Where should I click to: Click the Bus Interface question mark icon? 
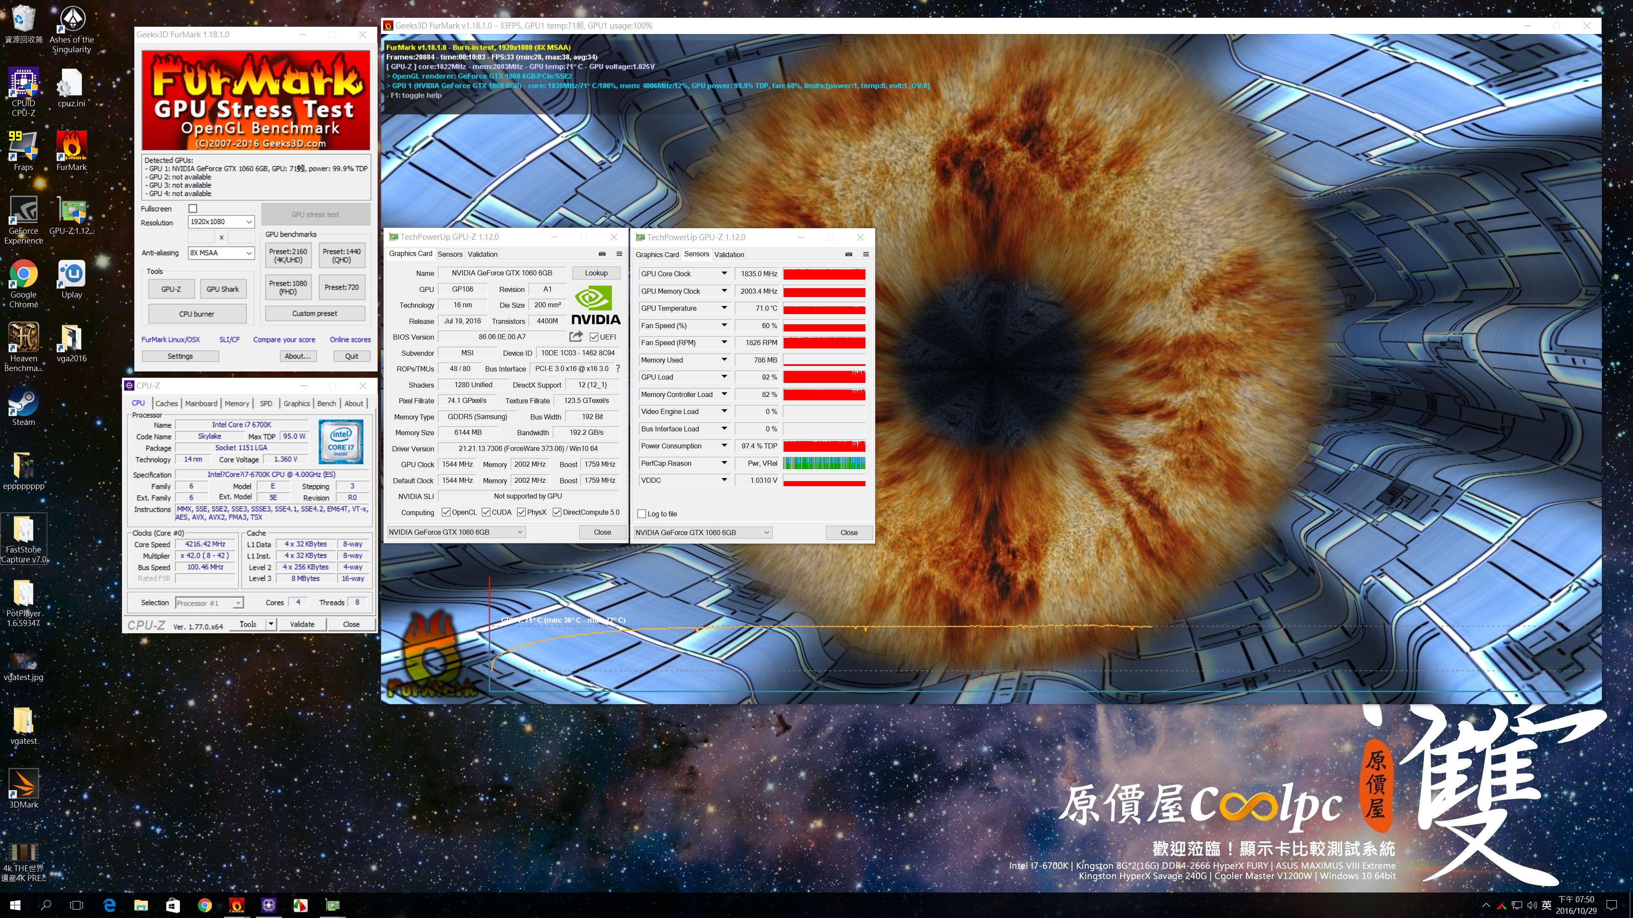(x=618, y=368)
